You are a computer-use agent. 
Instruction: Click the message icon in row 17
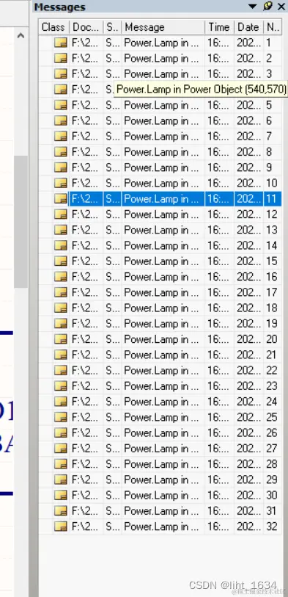61,293
